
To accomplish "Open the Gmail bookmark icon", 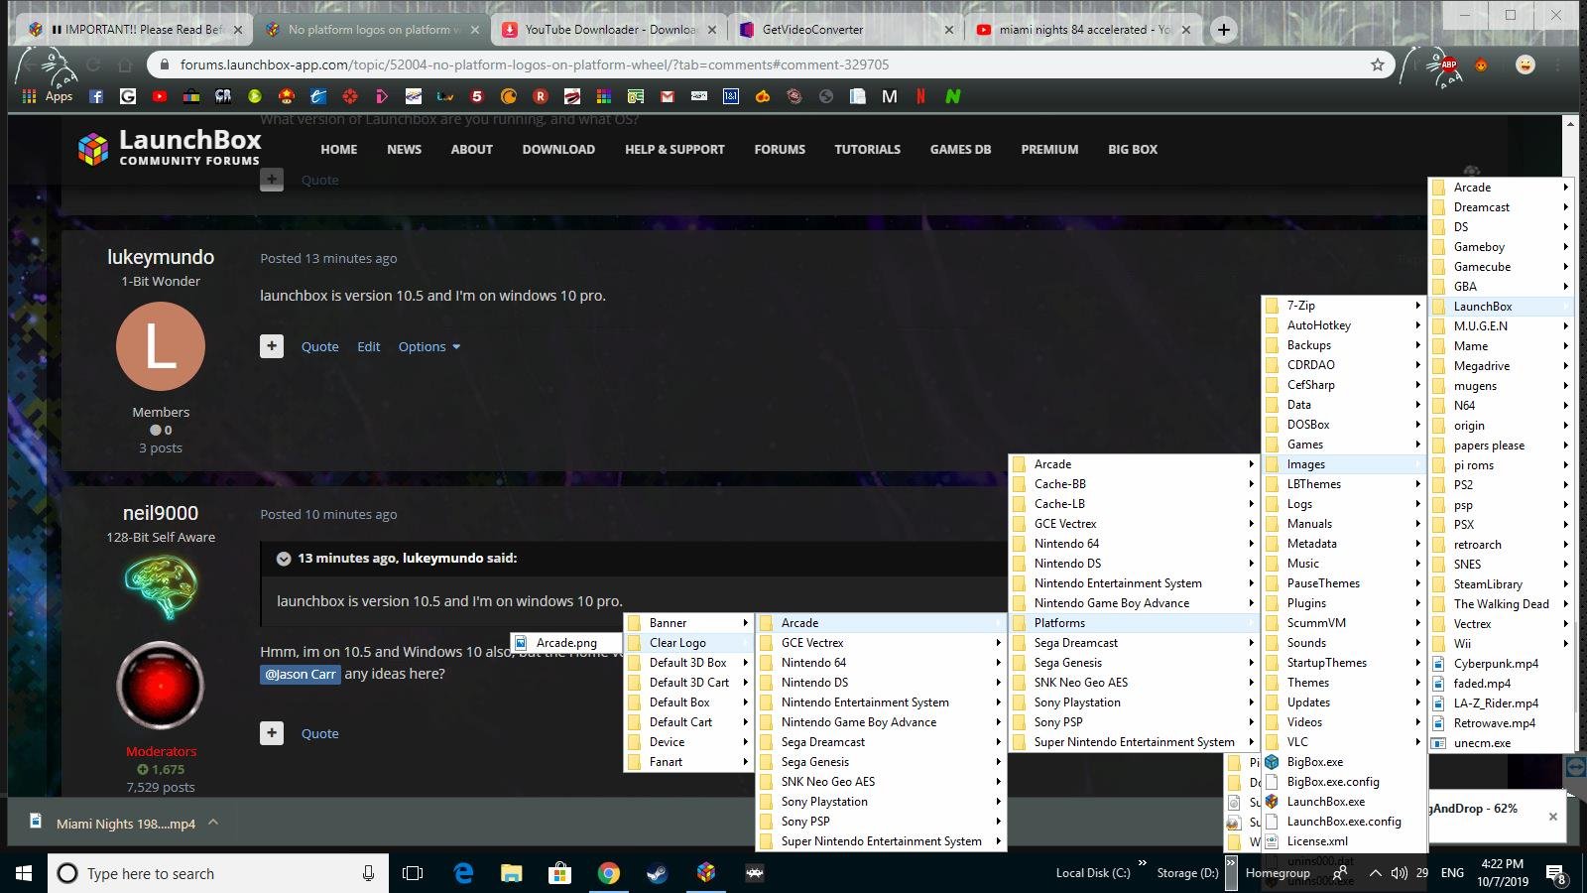I will pyautogui.click(x=667, y=96).
